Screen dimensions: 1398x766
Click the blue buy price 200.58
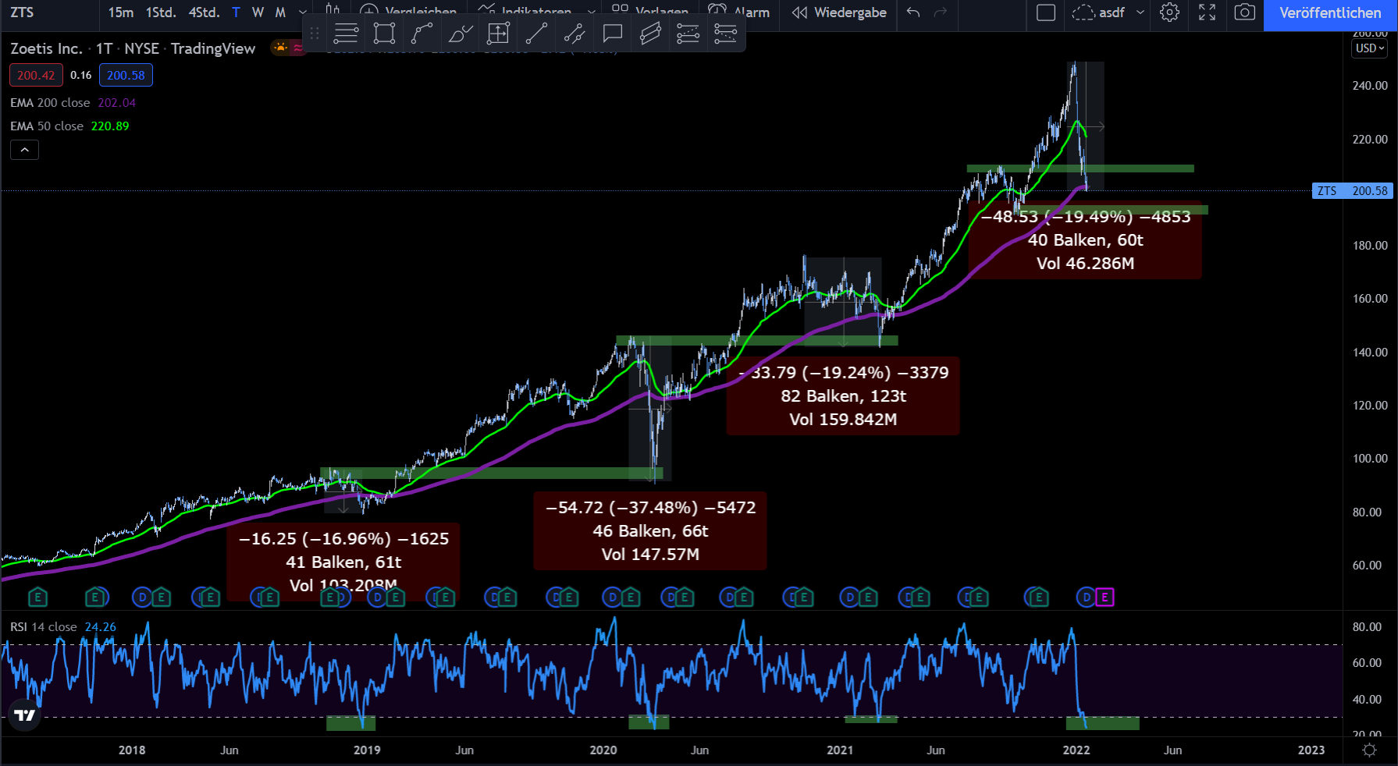pyautogui.click(x=126, y=75)
